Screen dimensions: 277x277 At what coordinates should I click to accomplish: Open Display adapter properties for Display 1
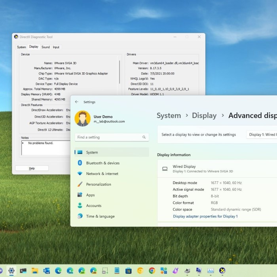pos(205,216)
